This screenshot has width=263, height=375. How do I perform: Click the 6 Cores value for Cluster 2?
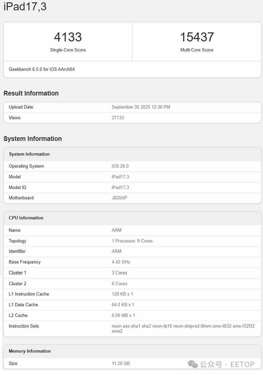pyautogui.click(x=119, y=284)
